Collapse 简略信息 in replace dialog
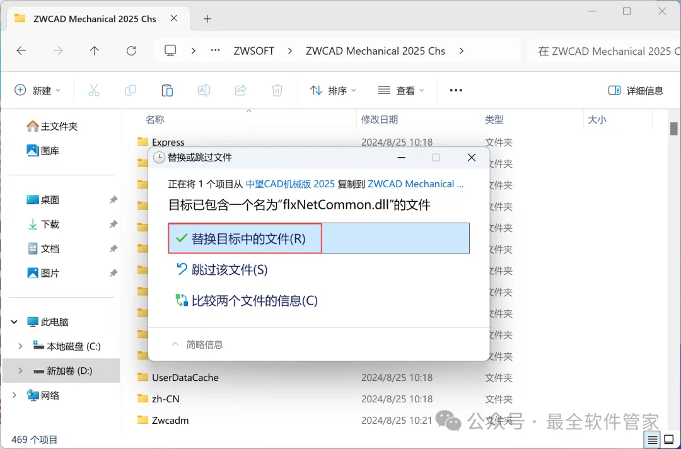This screenshot has width=681, height=449. click(197, 344)
